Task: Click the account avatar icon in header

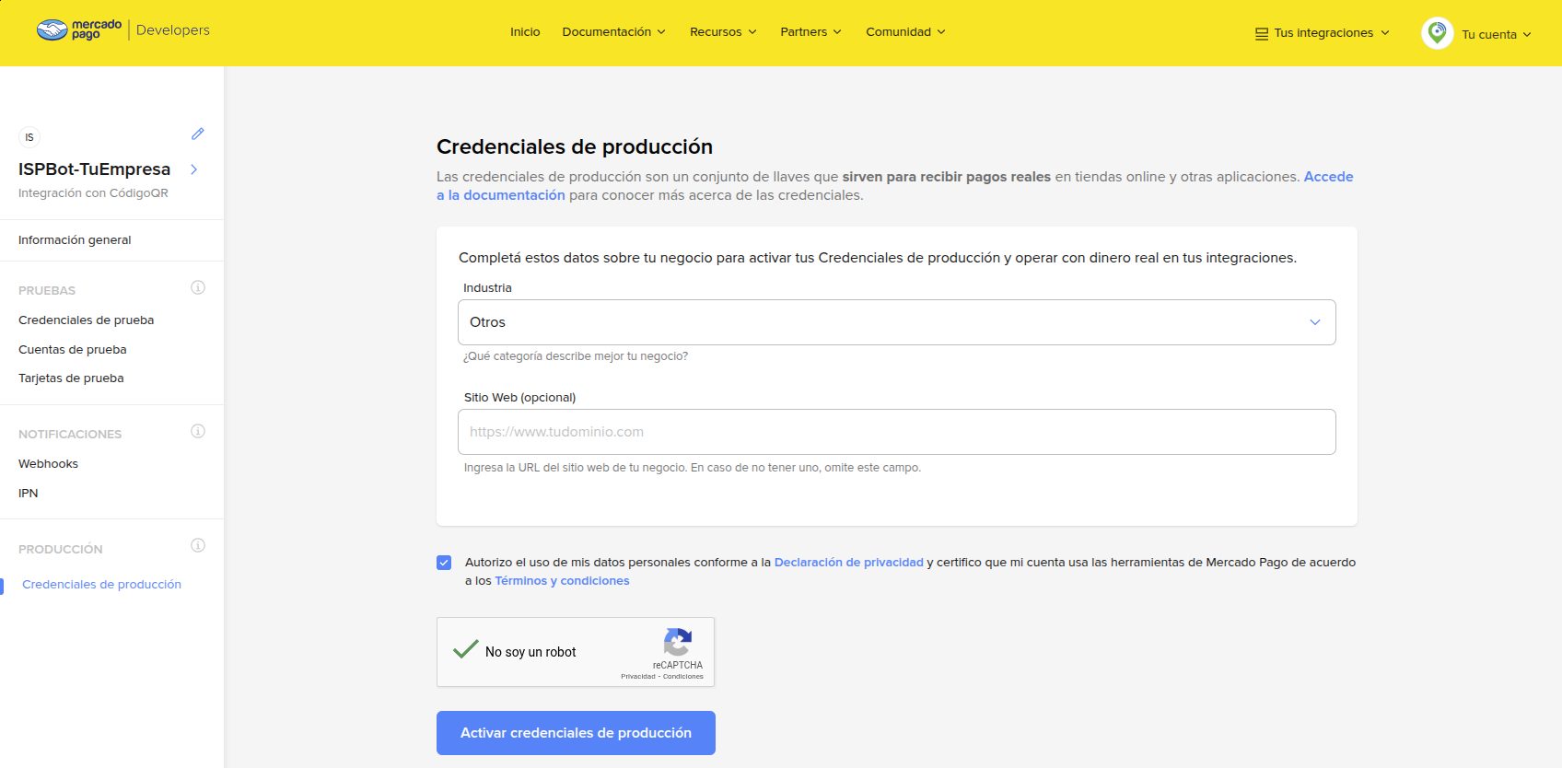Action: click(x=1437, y=33)
